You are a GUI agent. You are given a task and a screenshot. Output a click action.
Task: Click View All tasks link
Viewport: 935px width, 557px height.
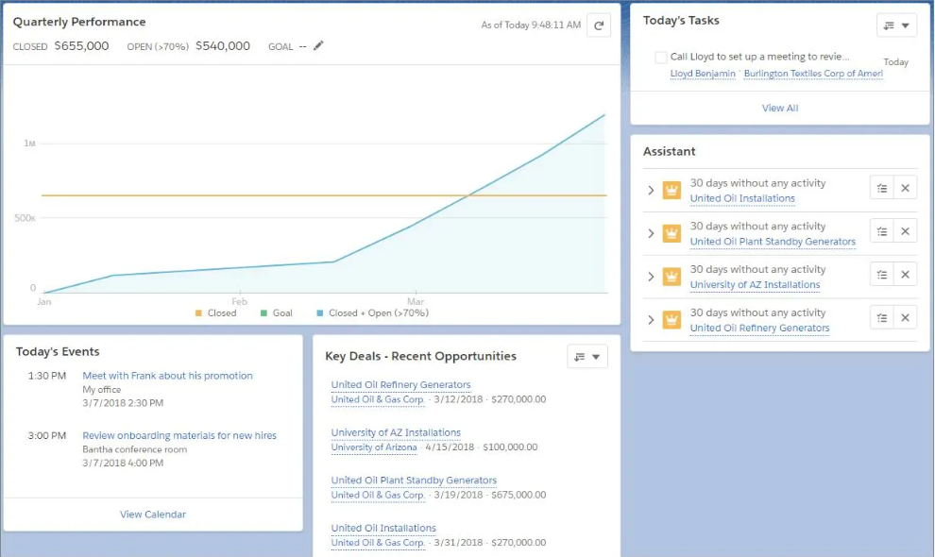780,108
